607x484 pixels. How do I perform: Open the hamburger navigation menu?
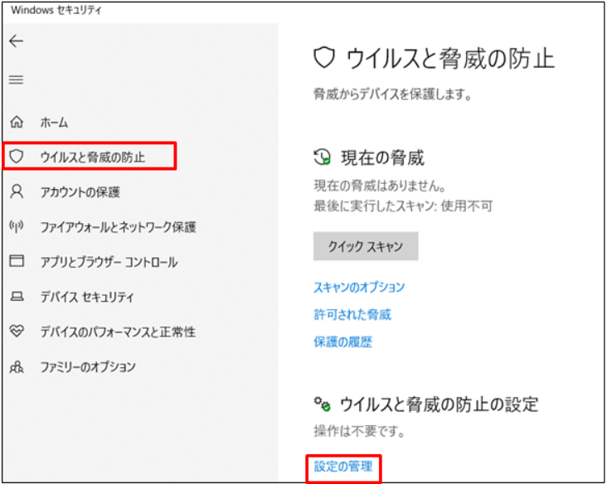[x=17, y=80]
